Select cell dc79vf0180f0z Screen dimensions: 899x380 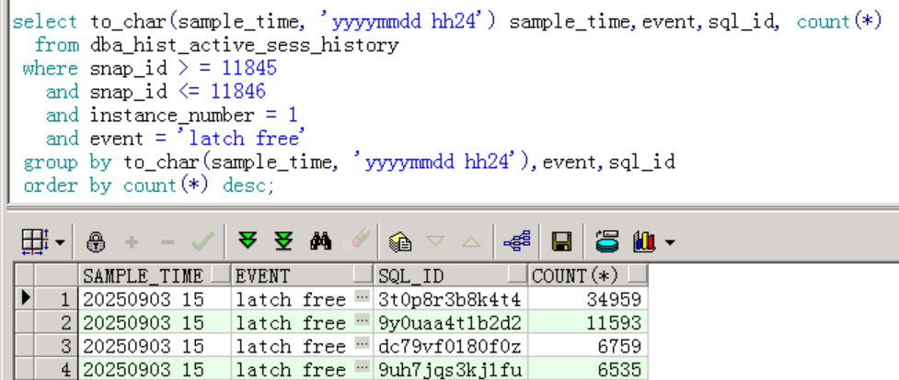pos(451,346)
